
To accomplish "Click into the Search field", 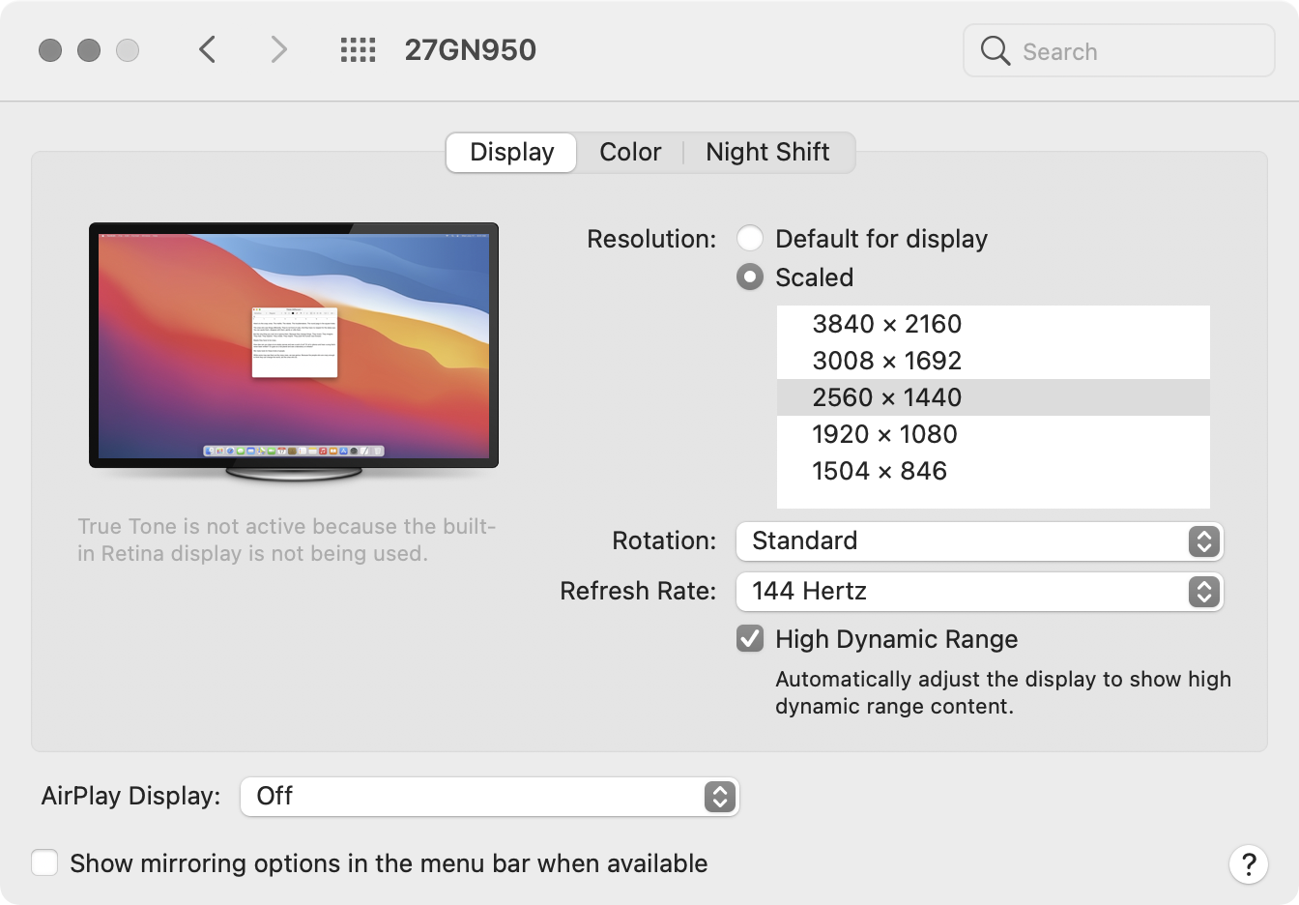I will 1119,50.
